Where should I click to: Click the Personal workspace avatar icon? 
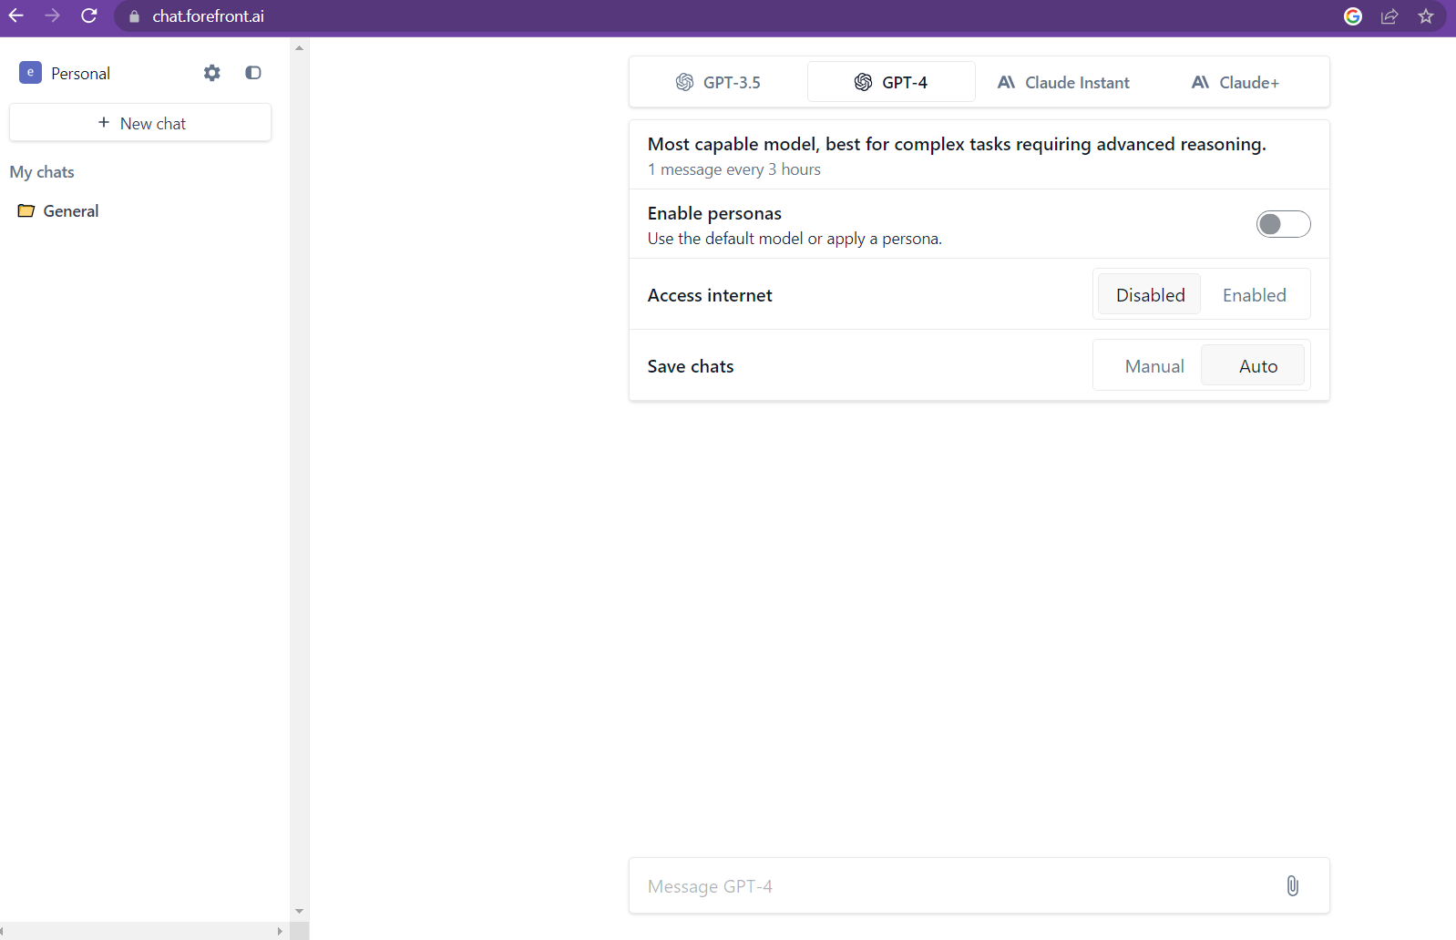(x=30, y=73)
